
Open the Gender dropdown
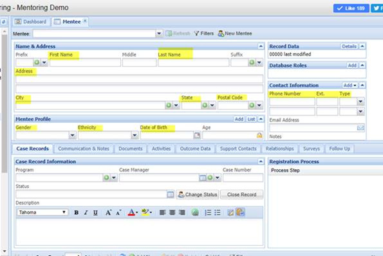point(72,135)
